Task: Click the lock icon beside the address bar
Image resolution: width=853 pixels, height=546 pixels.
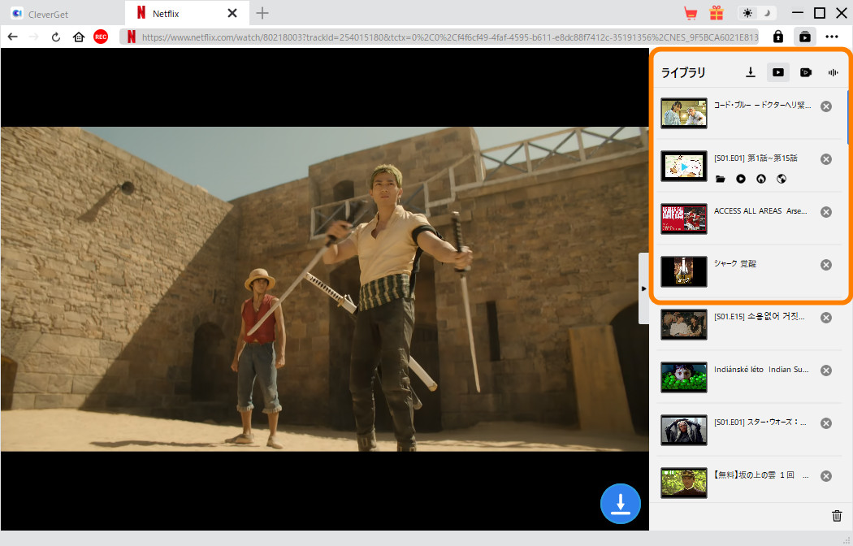Action: (778, 37)
